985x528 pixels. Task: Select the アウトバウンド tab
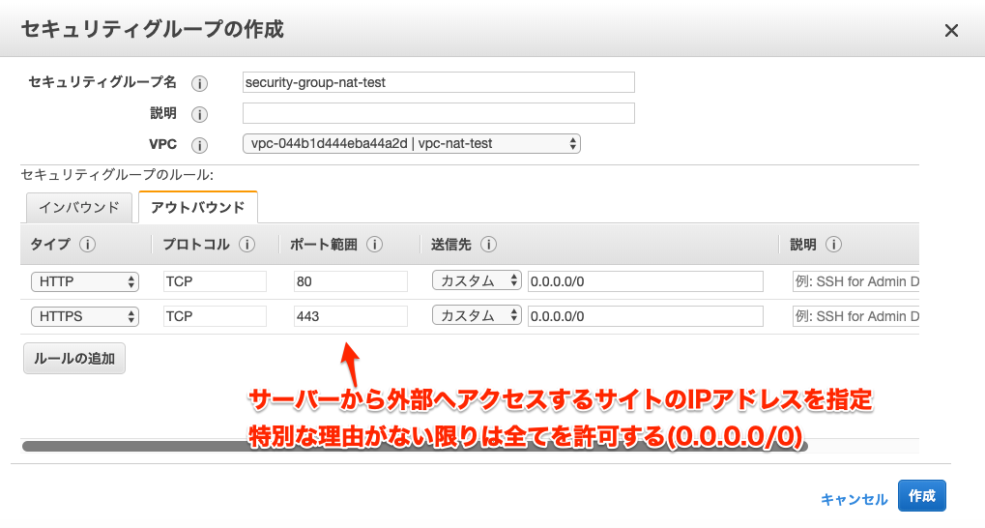click(198, 207)
